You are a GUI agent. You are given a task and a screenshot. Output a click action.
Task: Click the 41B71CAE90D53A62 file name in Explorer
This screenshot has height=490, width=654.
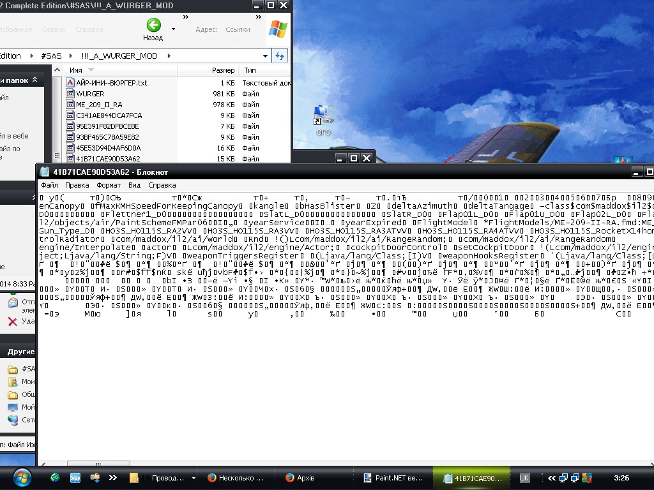tap(108, 159)
